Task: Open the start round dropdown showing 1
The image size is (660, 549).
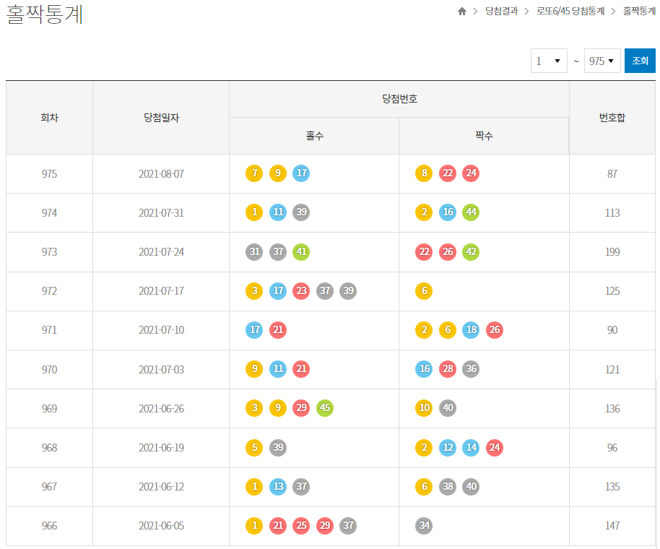Action: (549, 61)
